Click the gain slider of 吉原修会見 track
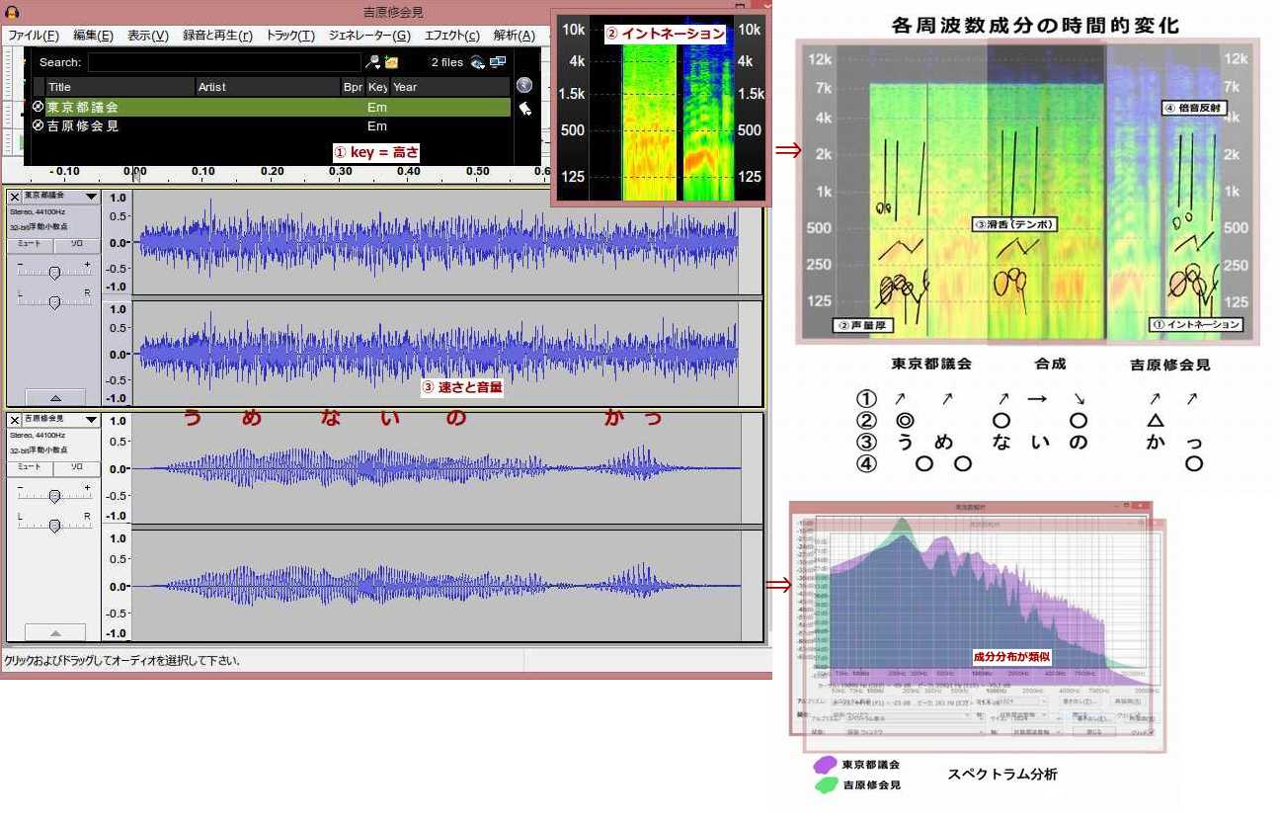Image resolution: width=1280 pixels, height=819 pixels. coord(54,494)
